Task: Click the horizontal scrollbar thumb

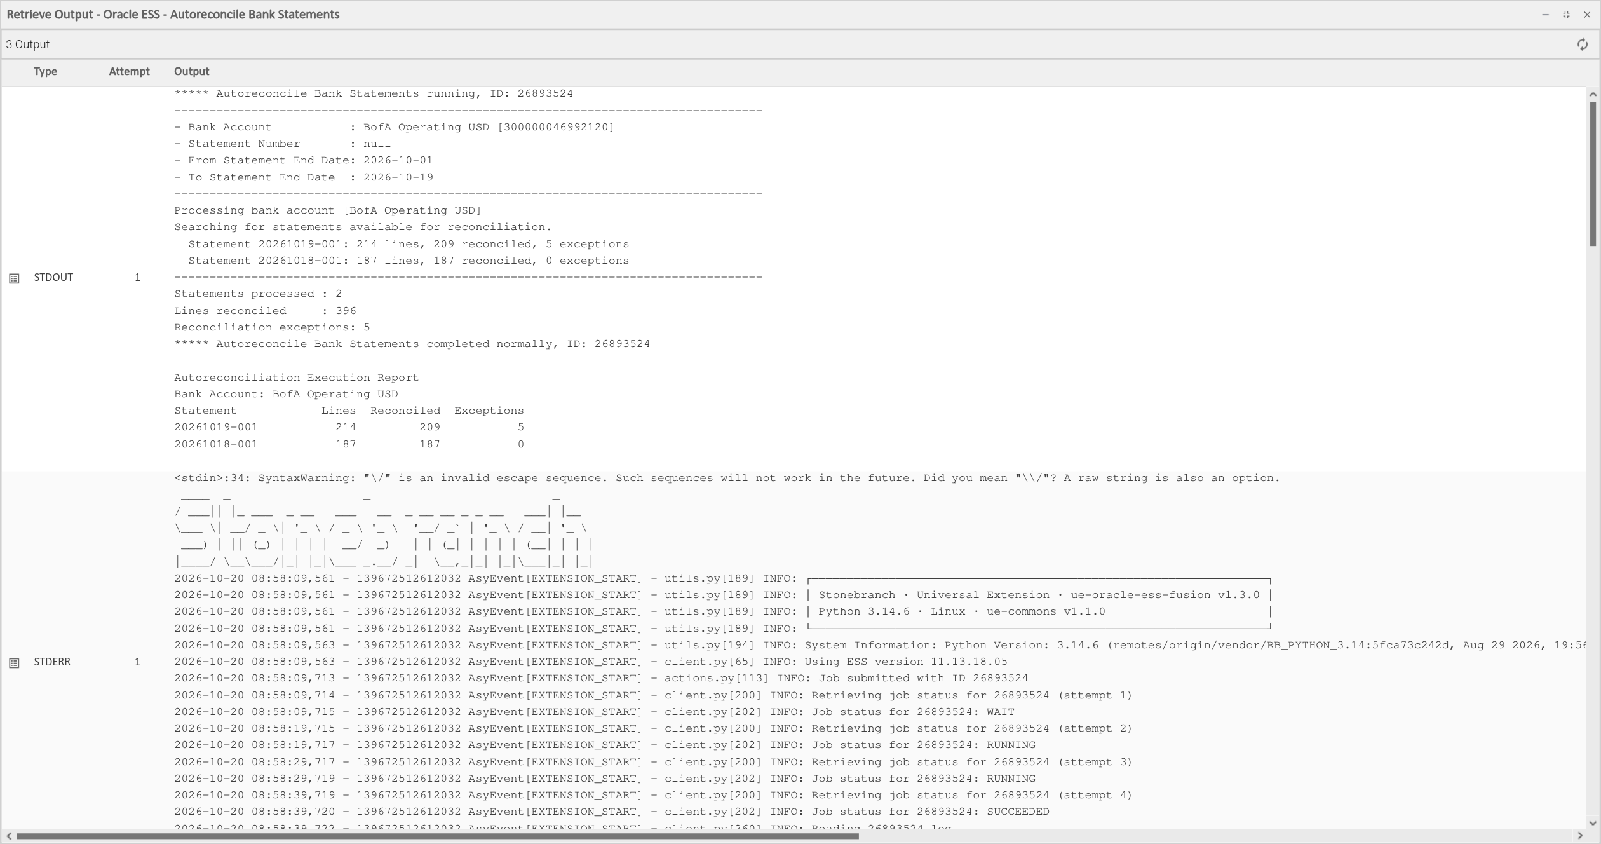Action: click(x=437, y=836)
